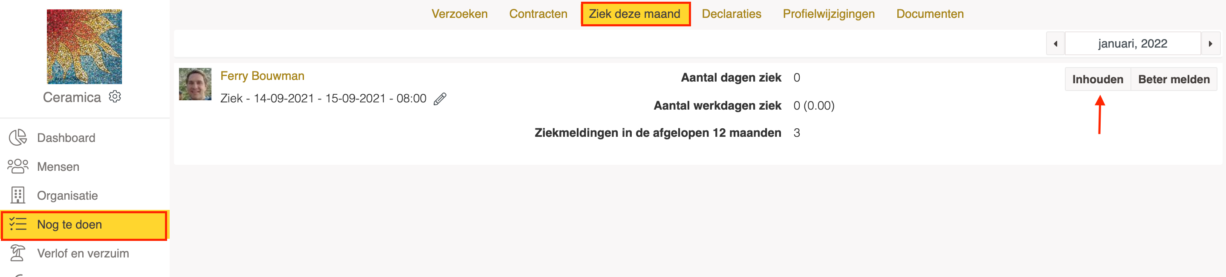Image resolution: width=1226 pixels, height=277 pixels.
Task: Open Ferry Bouwman's profile link
Action: pos(262,76)
